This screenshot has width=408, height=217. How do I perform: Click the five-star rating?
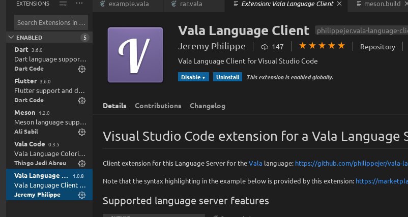pos(322,46)
